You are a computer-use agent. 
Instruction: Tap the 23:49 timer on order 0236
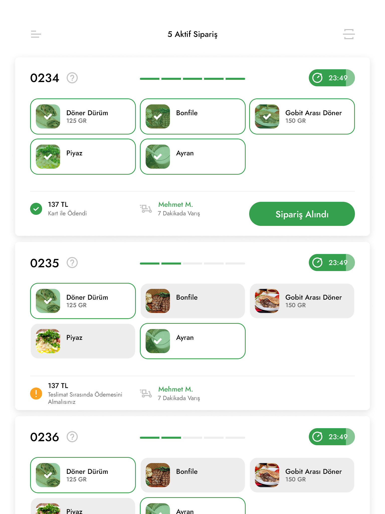point(332,437)
